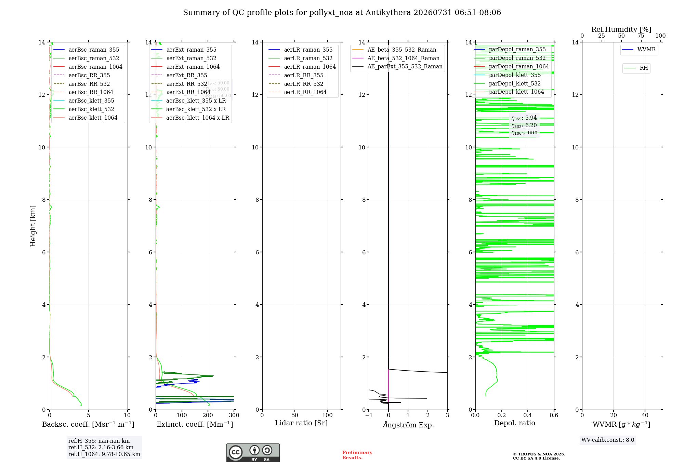The height and width of the screenshot is (465, 684).
Task: Click the Rel.Humidity [%] top axis label
Action: [x=621, y=29]
